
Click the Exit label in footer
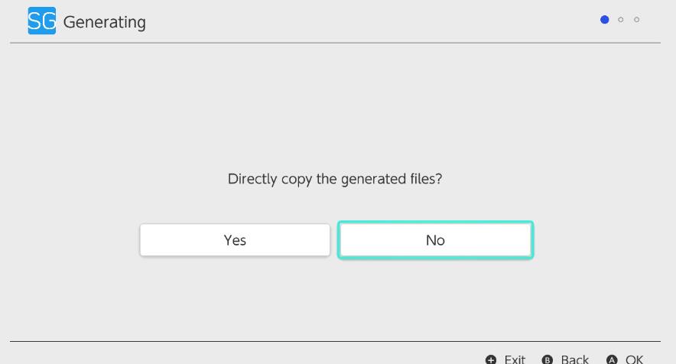[514, 359]
